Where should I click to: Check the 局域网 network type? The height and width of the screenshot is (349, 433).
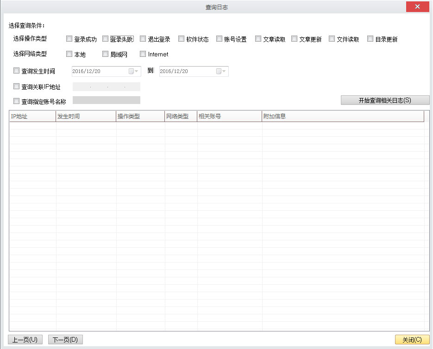106,54
